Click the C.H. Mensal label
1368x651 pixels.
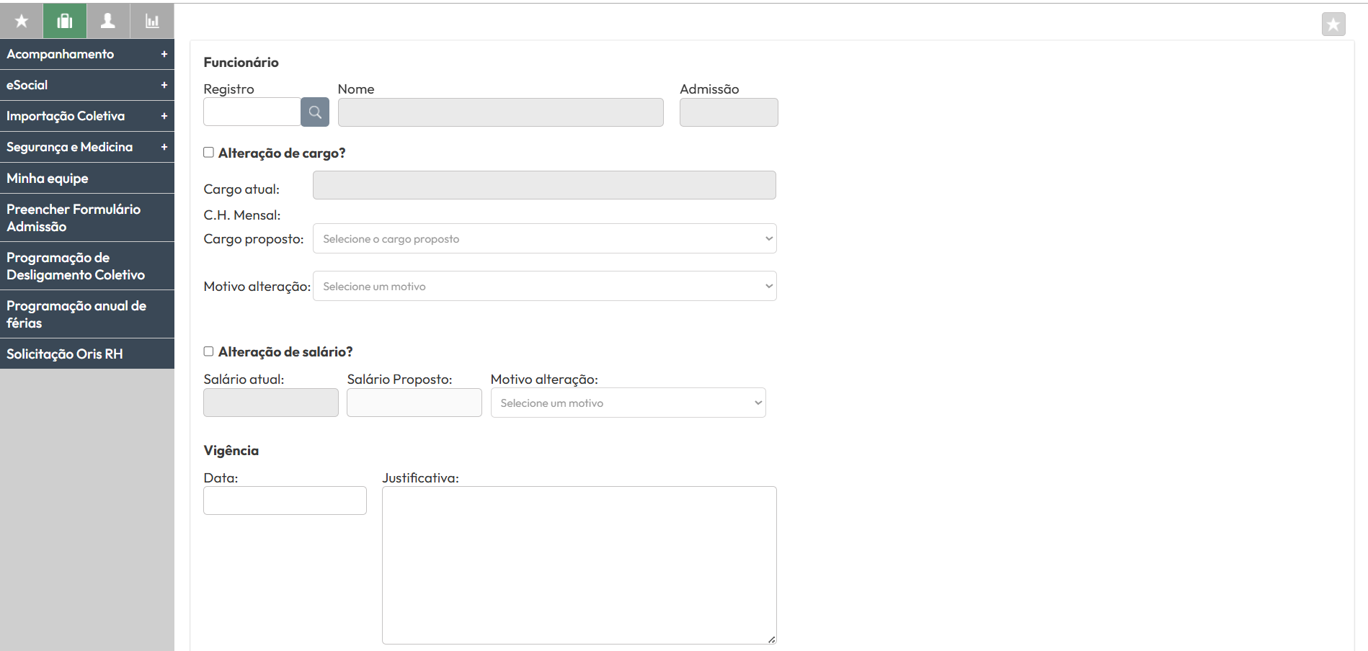tap(242, 215)
